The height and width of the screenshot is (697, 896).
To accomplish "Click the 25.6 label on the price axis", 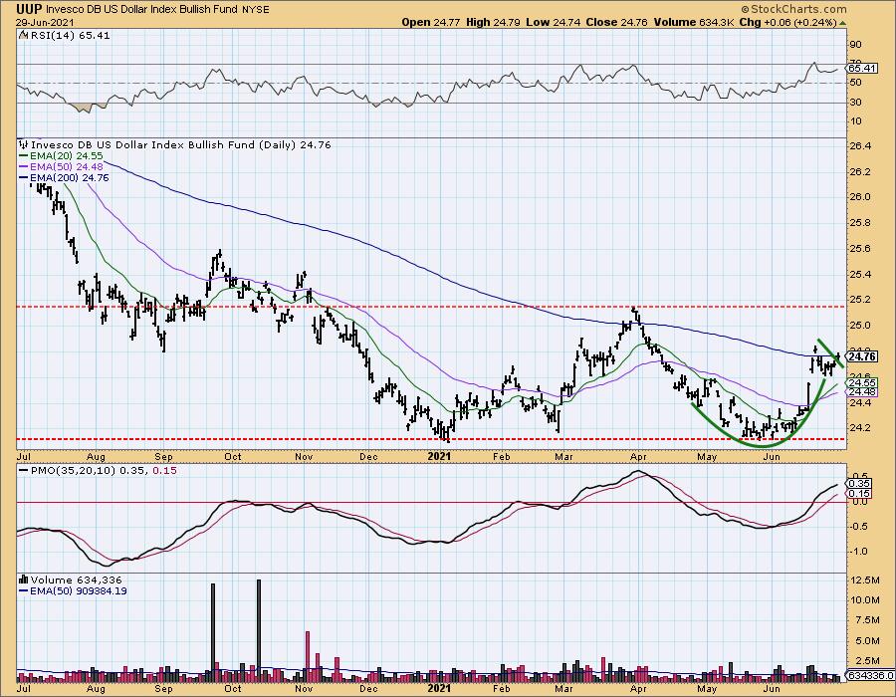I will point(860,249).
